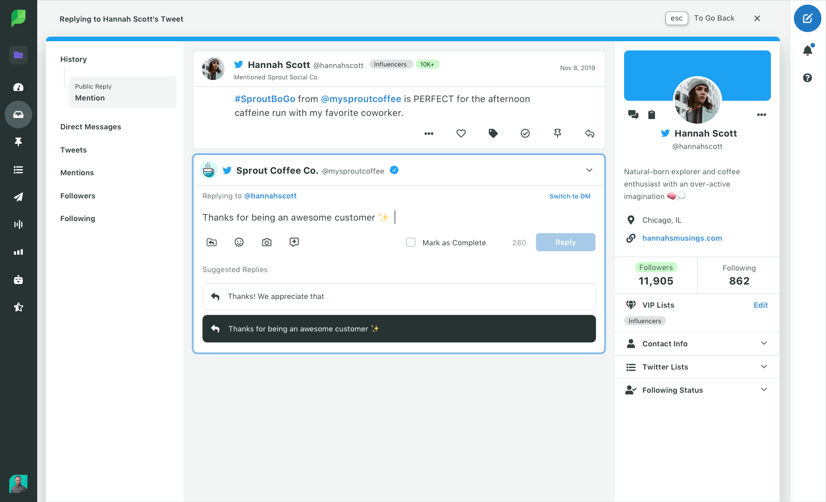
Task: Switch to the Mentions tab
Action: click(x=77, y=172)
